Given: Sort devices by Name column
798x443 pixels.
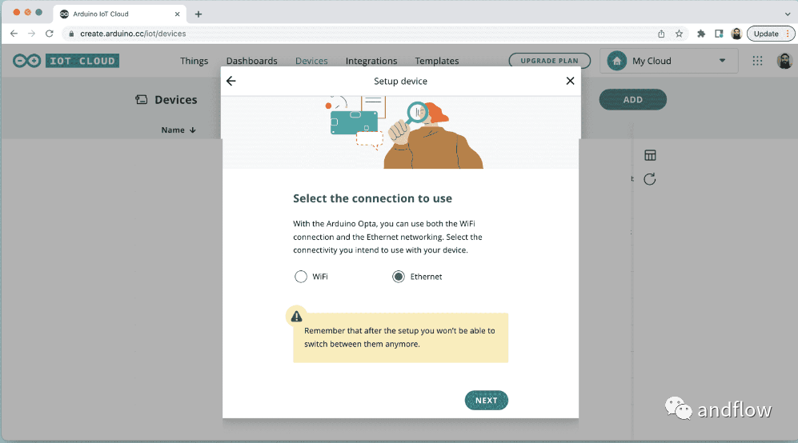Looking at the screenshot, I should tap(178, 130).
